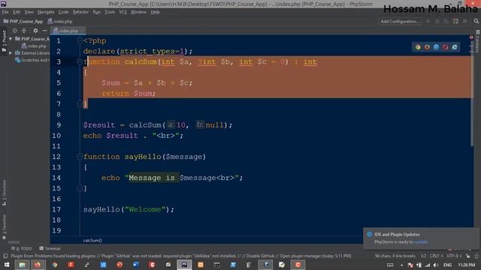Viewport: 481px width, 270px height.
Task: Click the line:column position in status bar
Action: click(x=423, y=256)
